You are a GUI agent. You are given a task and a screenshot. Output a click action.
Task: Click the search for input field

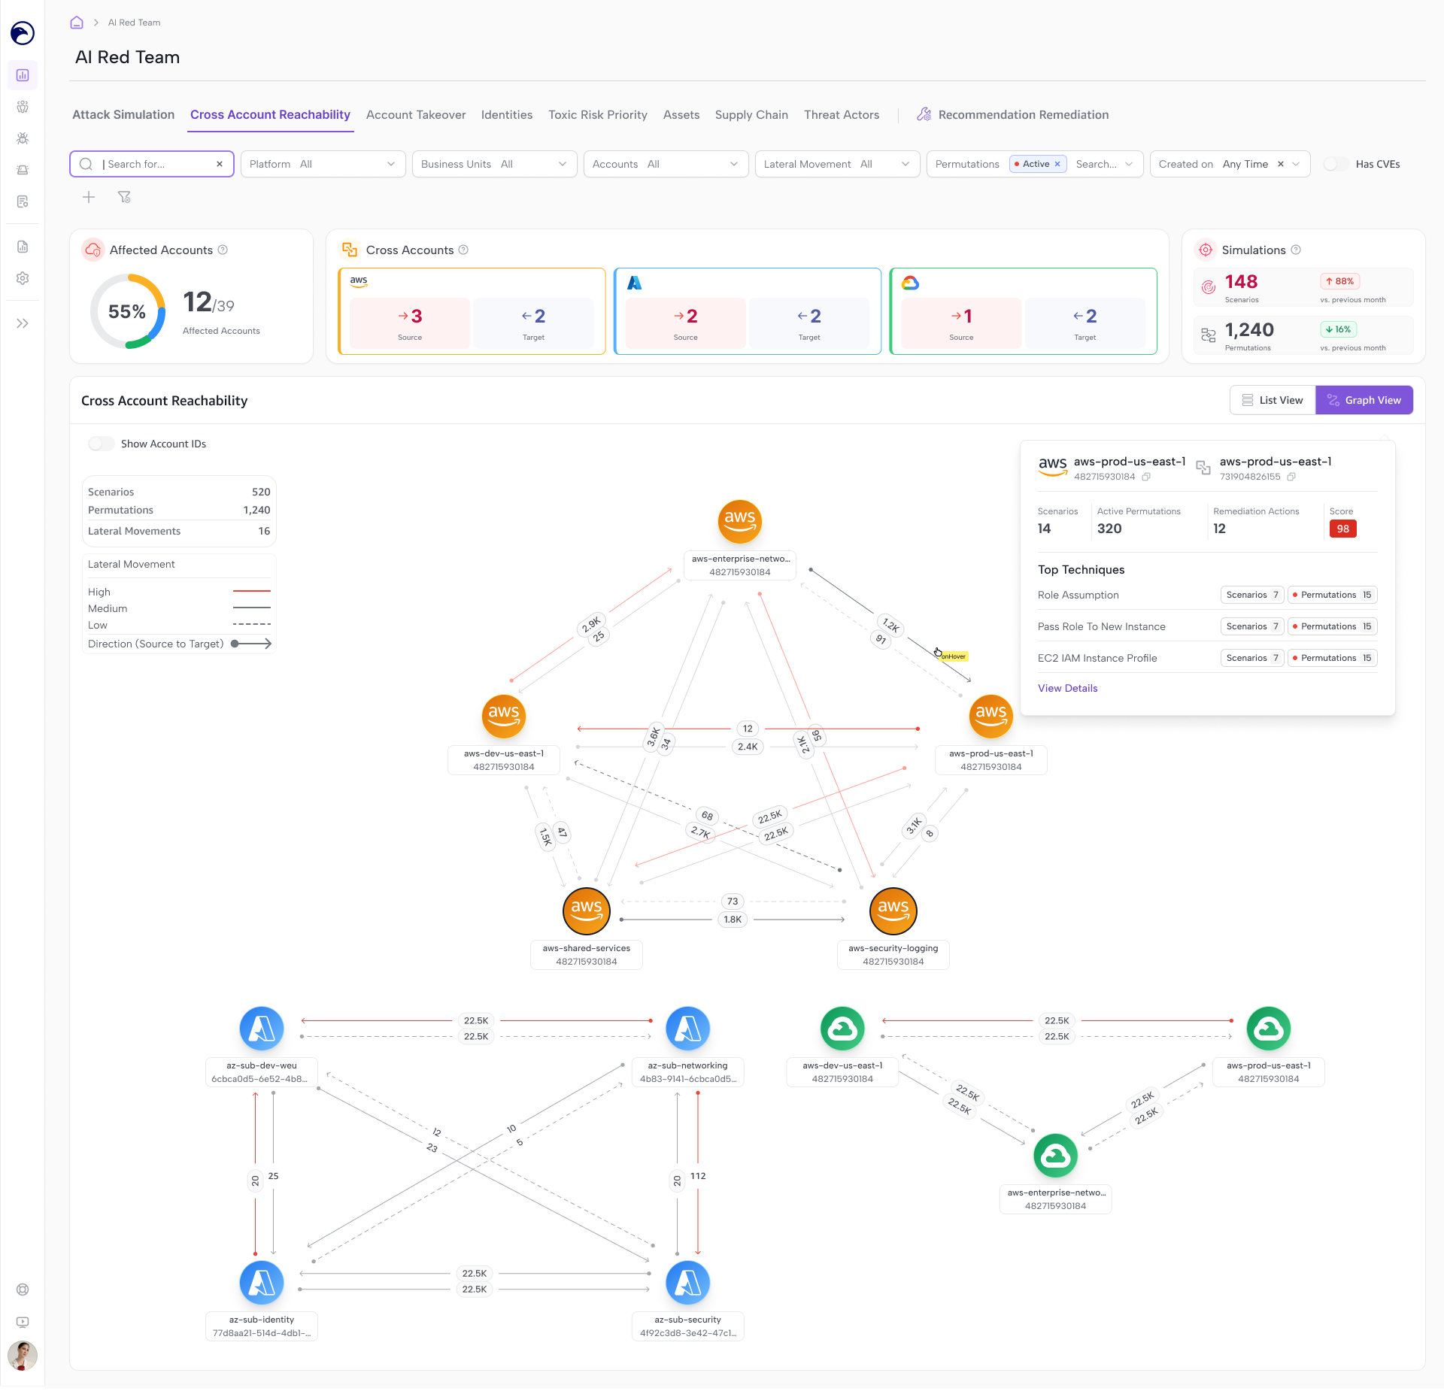point(152,164)
